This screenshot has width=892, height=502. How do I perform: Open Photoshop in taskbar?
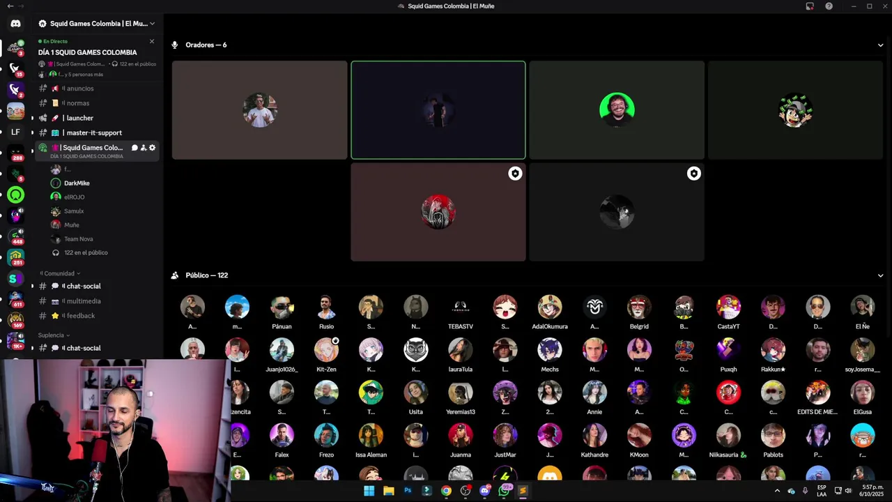[x=408, y=491]
